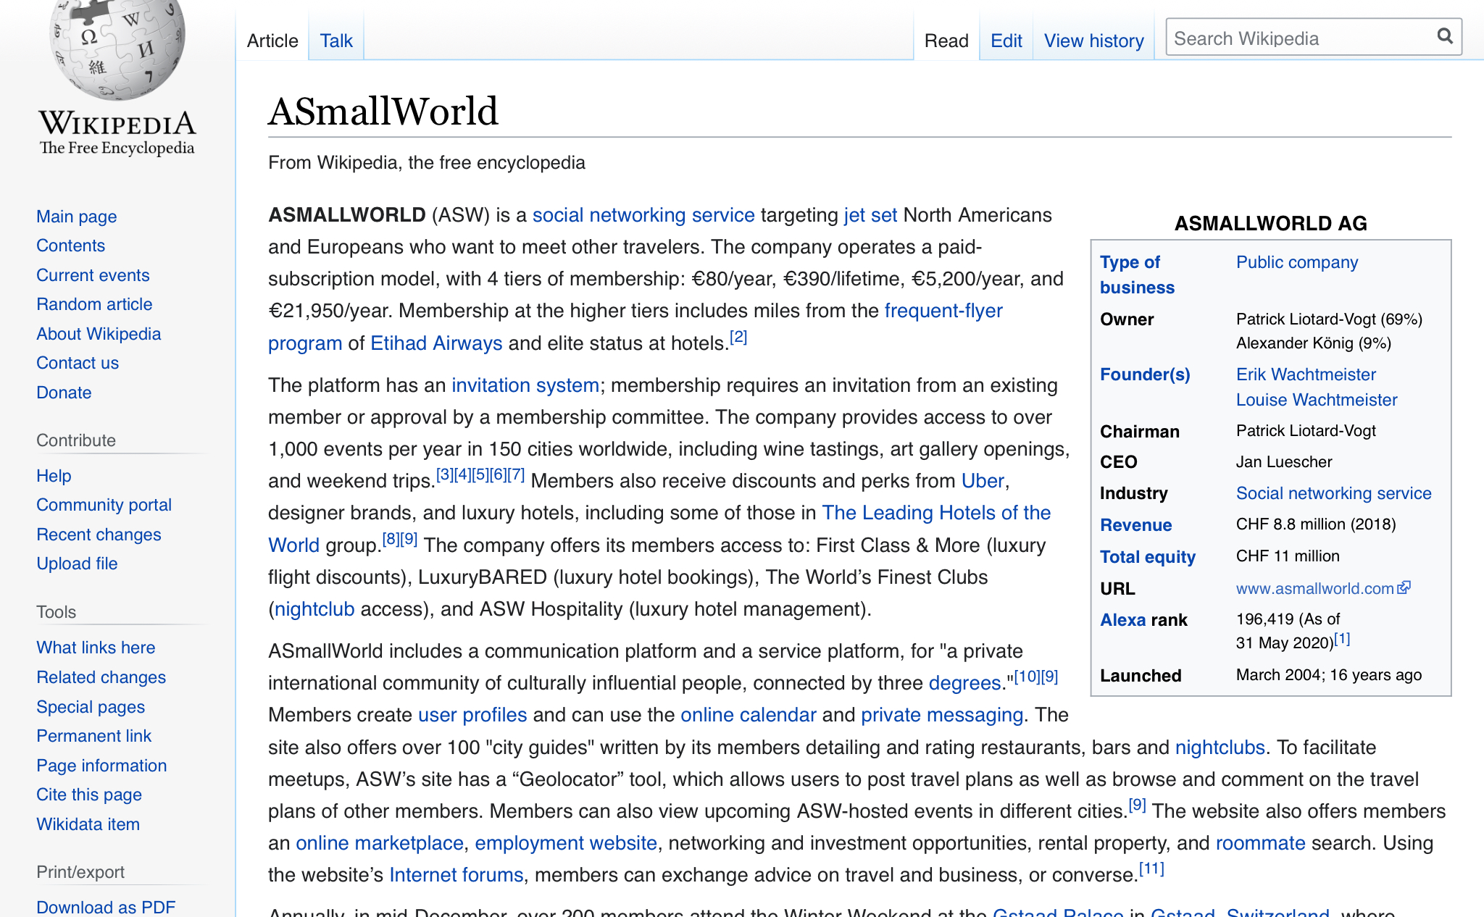This screenshot has height=917, width=1484.
Task: Open the online marketplace link
Action: [x=380, y=843]
